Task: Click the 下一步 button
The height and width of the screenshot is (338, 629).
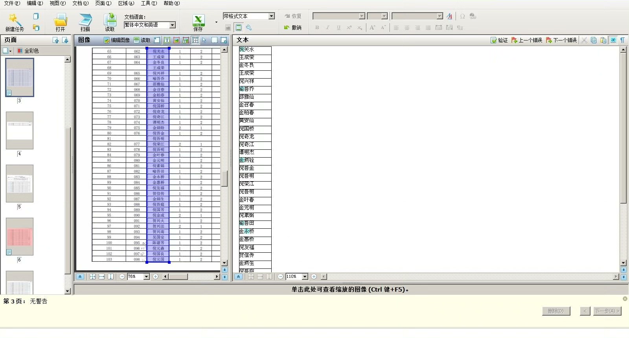Action: [607, 311]
